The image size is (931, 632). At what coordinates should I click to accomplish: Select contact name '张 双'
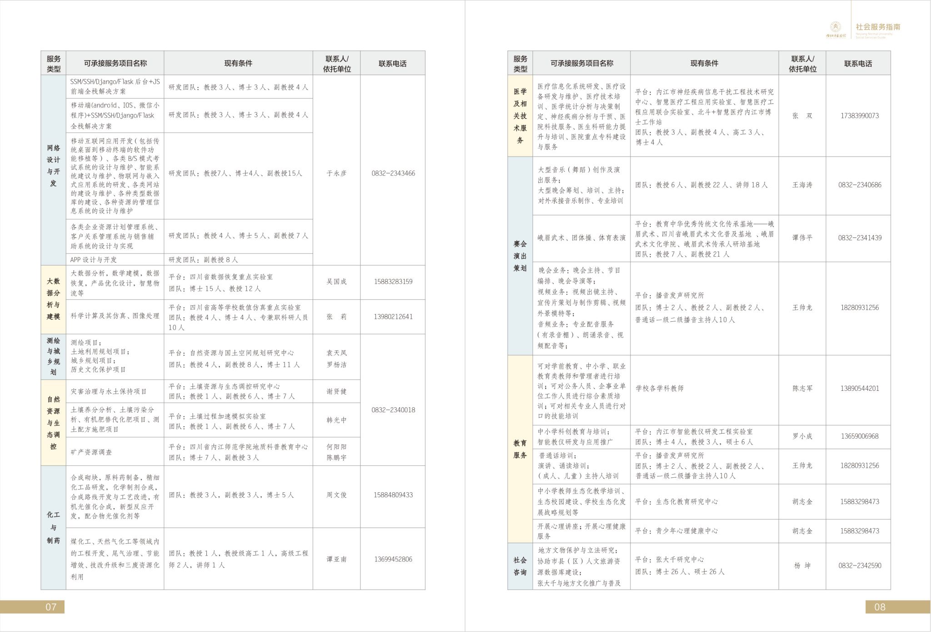point(802,116)
